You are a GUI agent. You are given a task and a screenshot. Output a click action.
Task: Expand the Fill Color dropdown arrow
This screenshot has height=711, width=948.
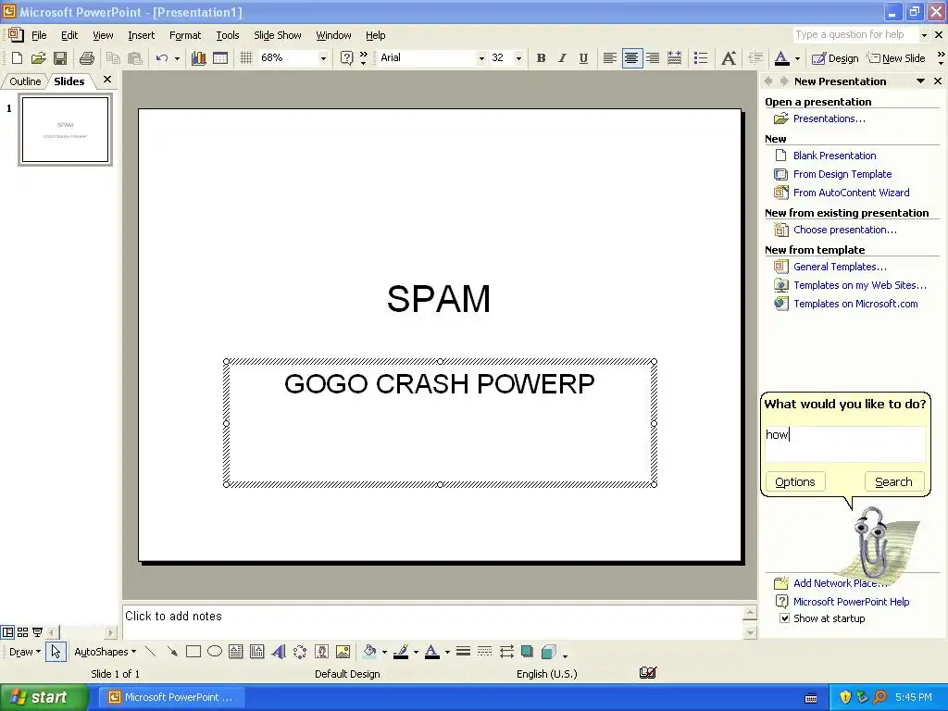(x=384, y=653)
